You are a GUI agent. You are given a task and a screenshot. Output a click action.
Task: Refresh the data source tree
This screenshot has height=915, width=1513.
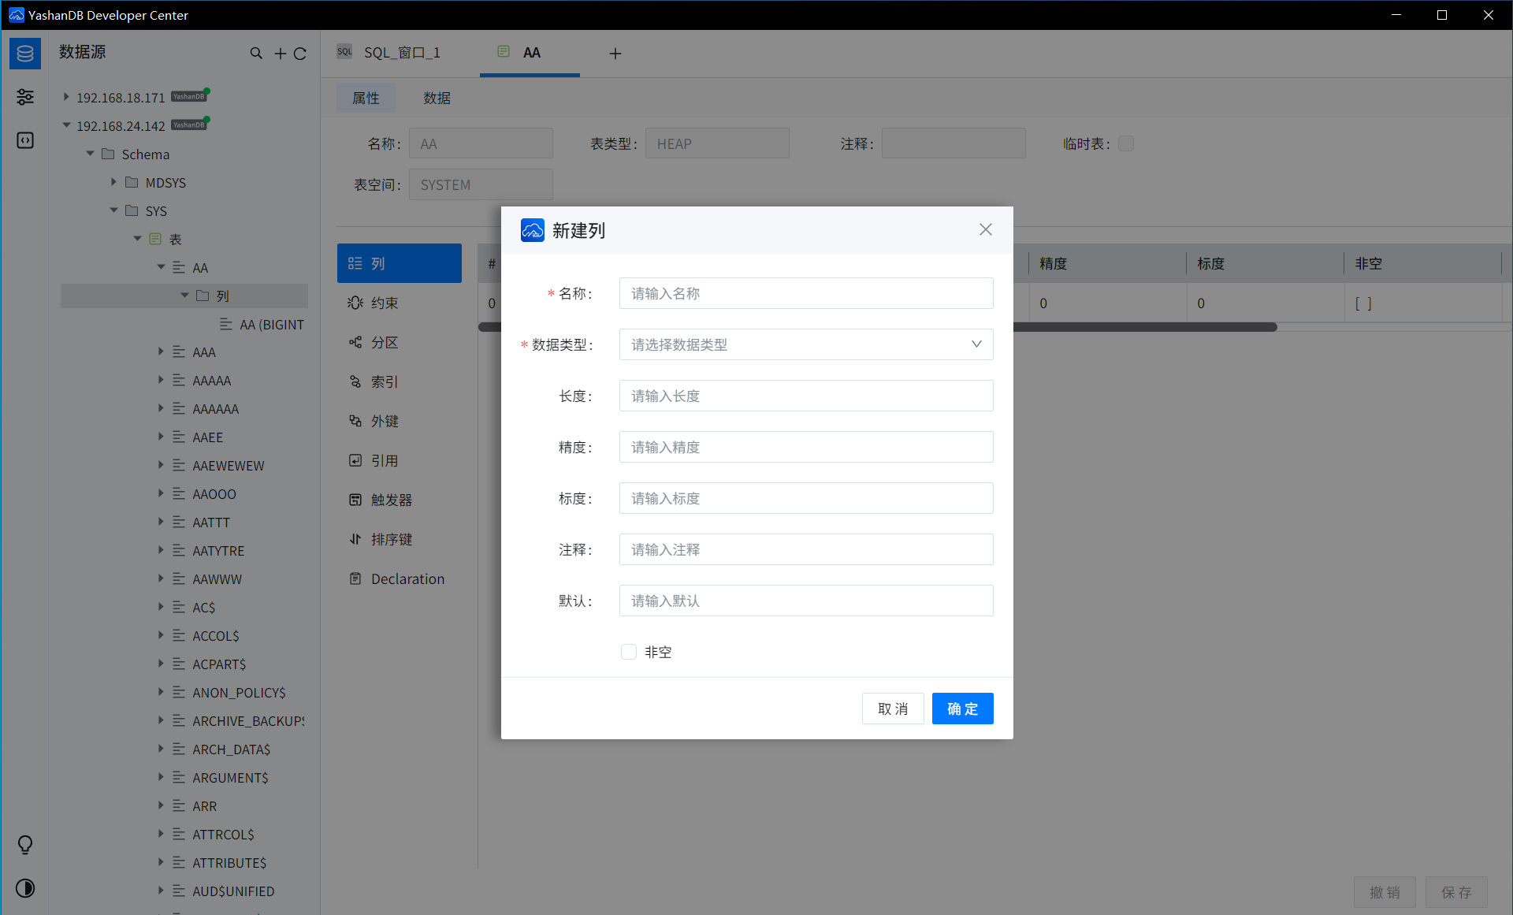299,54
